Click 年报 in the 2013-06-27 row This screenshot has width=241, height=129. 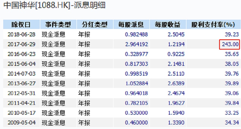(84, 83)
